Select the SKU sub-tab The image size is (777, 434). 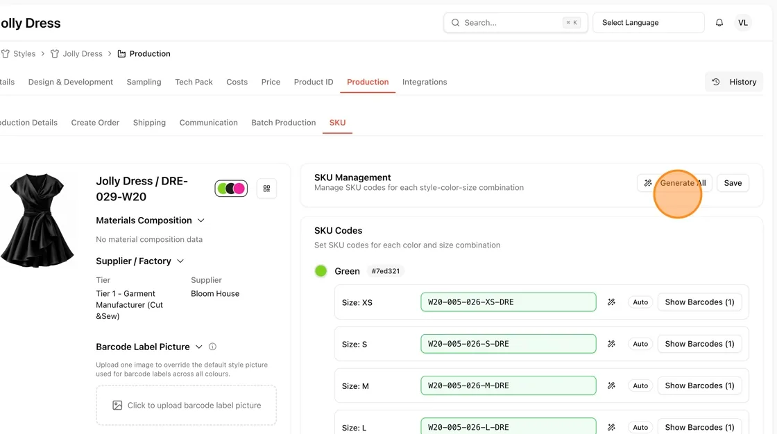point(337,123)
